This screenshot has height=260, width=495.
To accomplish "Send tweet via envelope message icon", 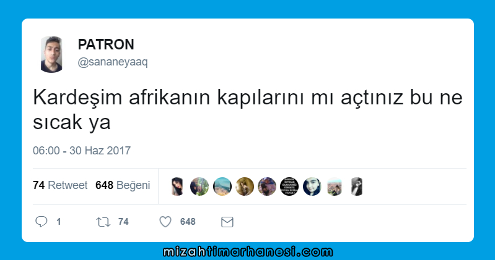I will (x=227, y=222).
